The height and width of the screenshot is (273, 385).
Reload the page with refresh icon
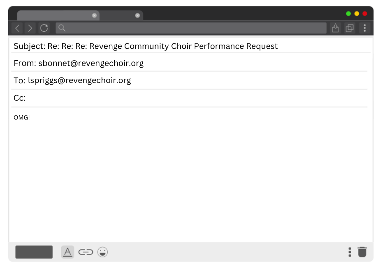(44, 28)
